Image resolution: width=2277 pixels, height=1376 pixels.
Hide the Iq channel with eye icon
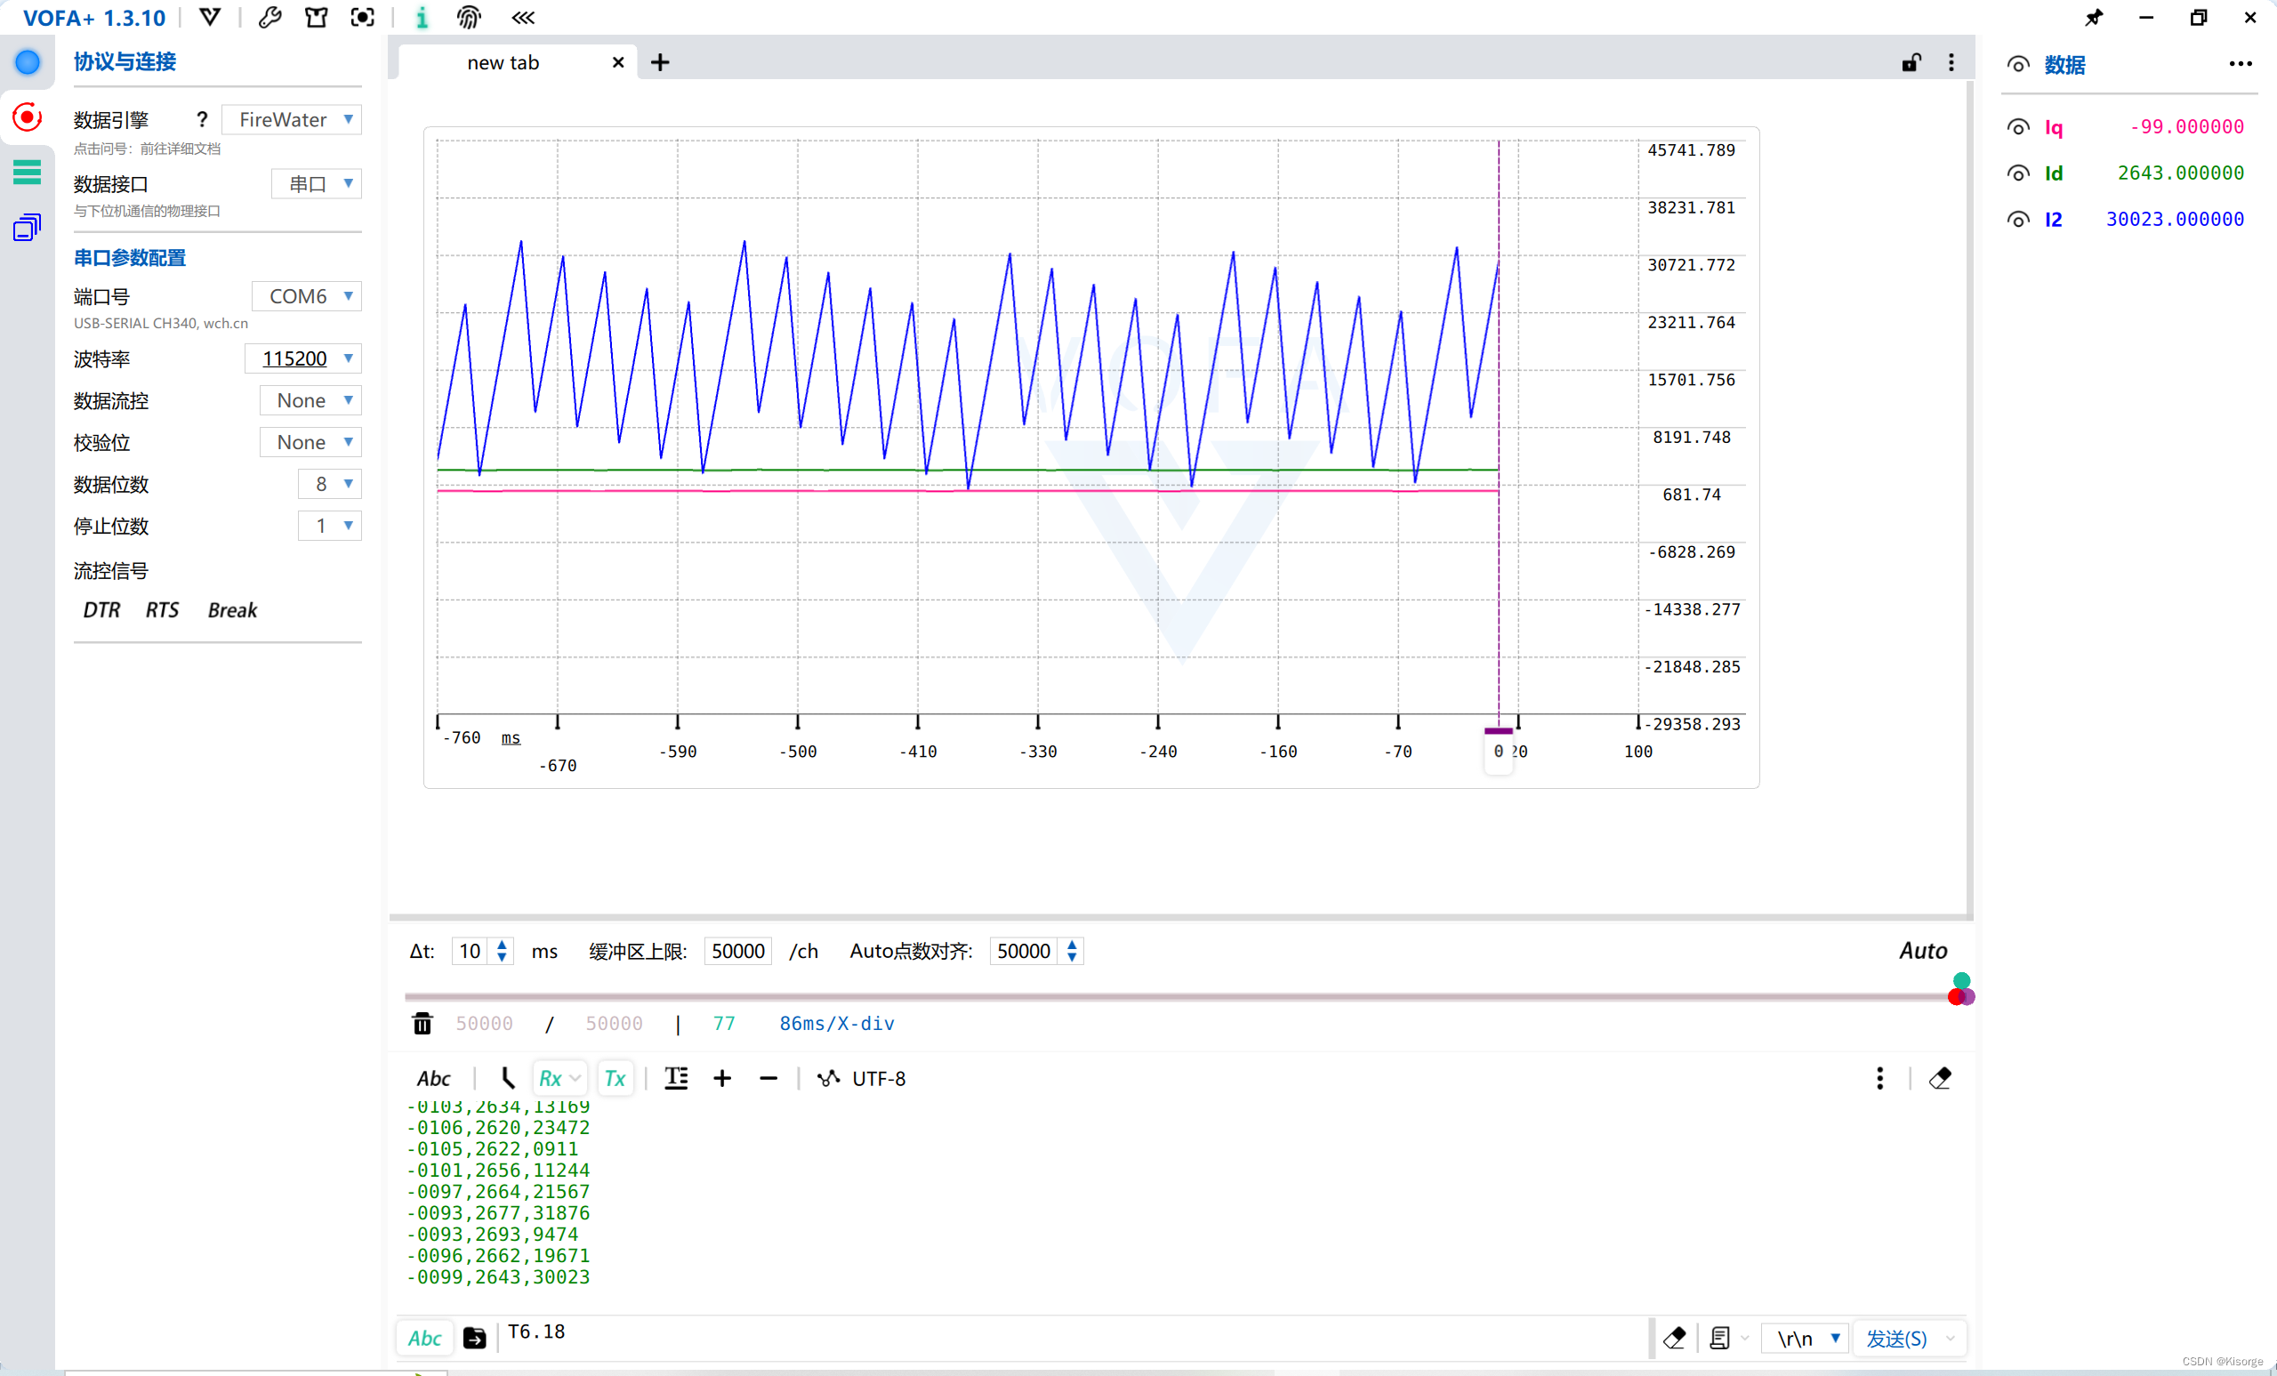[2018, 127]
